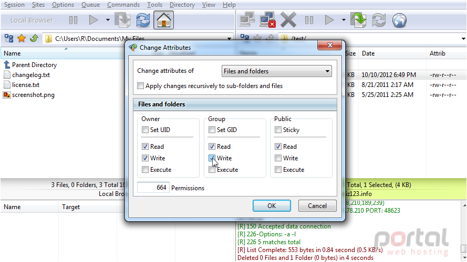Toggle Owner Execute checkbox

pos(145,170)
